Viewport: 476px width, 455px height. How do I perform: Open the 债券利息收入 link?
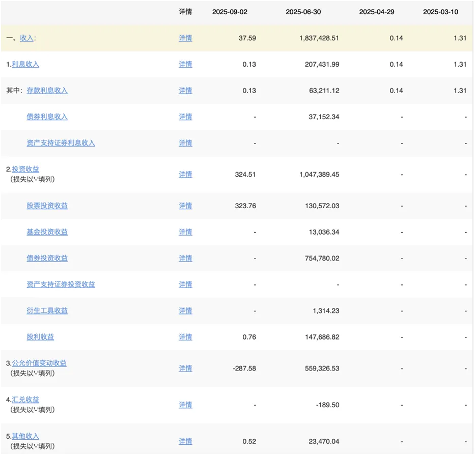click(x=47, y=117)
